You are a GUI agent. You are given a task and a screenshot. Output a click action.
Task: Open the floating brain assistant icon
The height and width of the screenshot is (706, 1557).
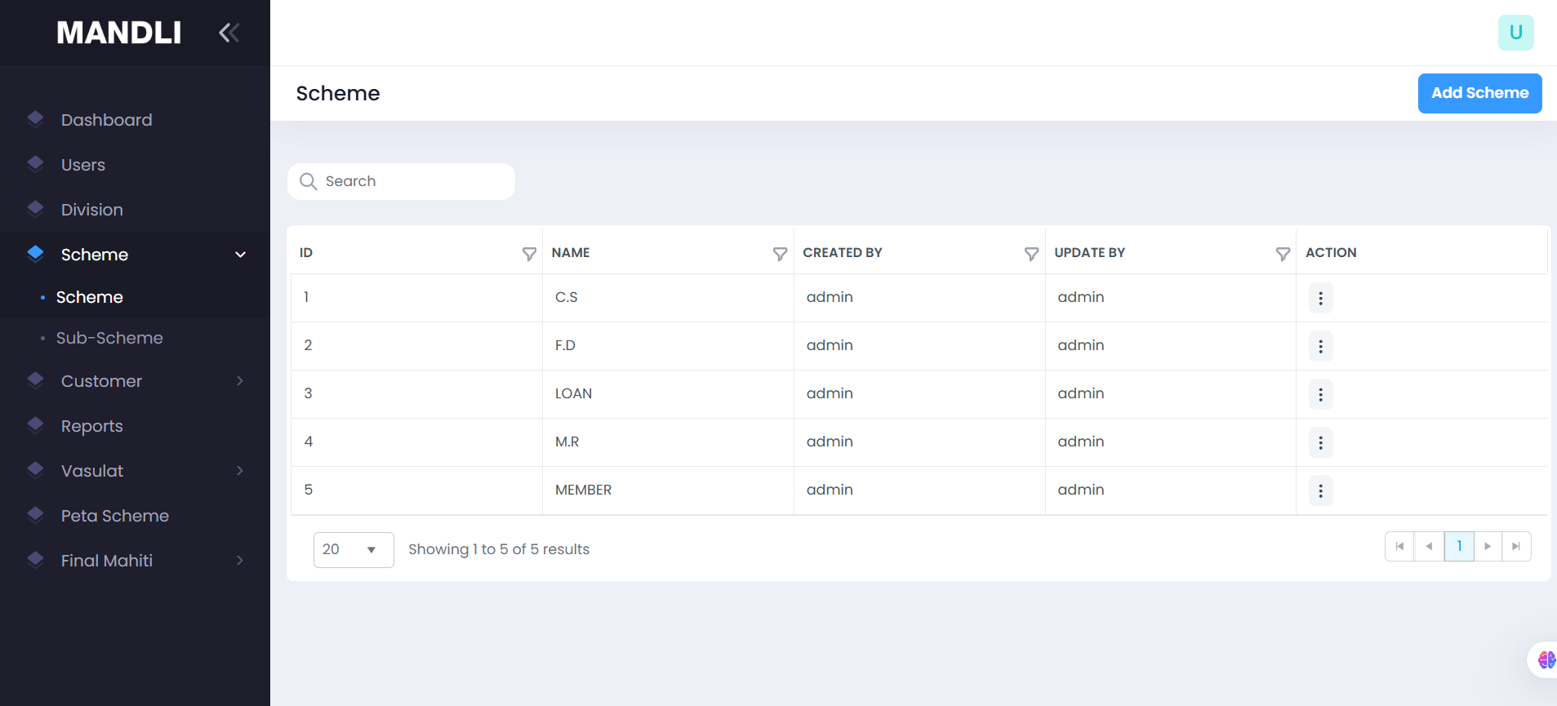tap(1546, 659)
